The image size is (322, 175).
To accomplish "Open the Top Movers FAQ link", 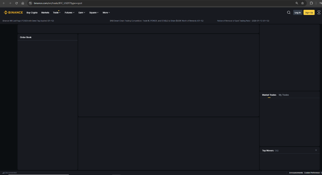I will point(277,151).
